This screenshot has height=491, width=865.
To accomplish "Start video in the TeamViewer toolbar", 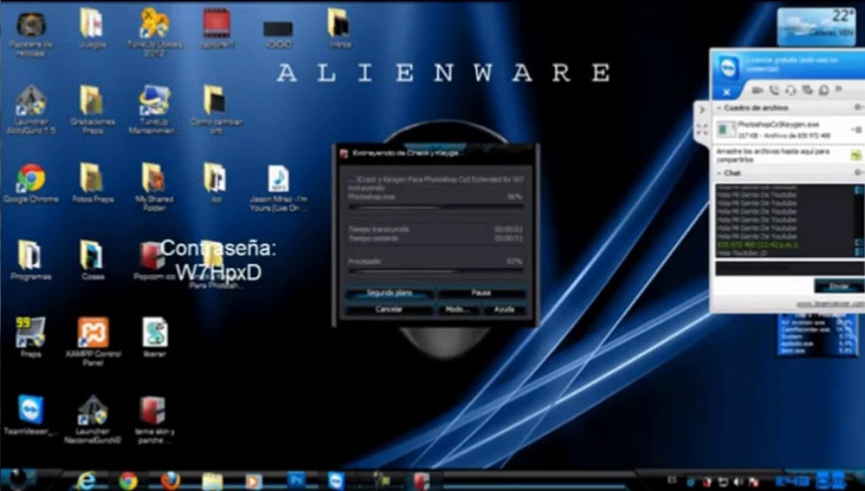I will [757, 90].
